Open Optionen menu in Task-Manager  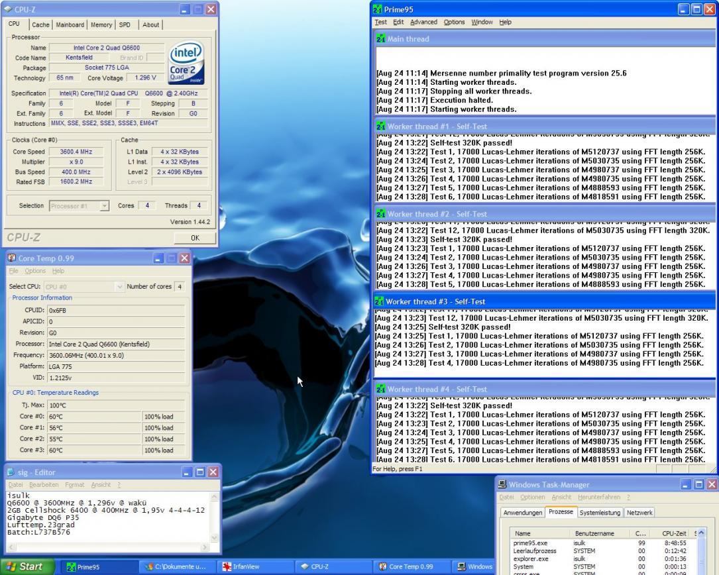click(x=532, y=497)
